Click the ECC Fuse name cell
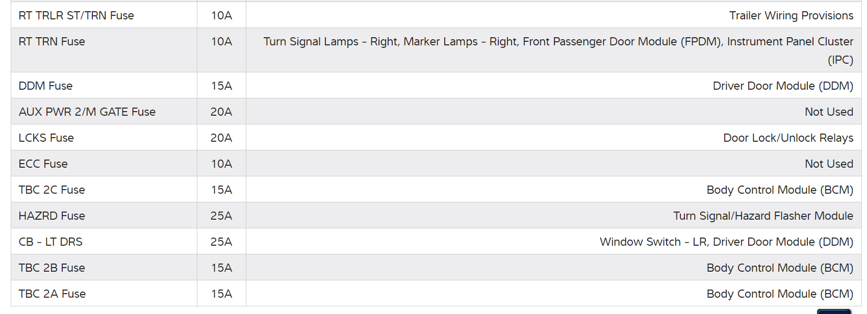The width and height of the screenshot is (867, 314). (43, 164)
